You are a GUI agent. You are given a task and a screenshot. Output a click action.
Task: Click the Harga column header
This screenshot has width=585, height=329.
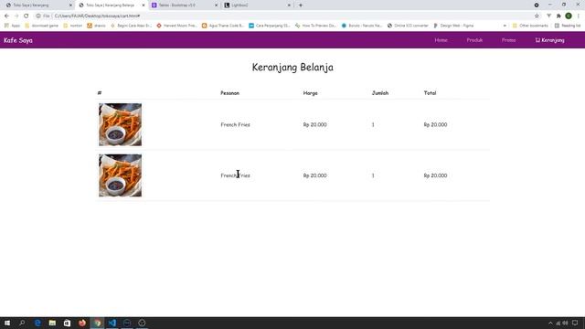click(311, 93)
